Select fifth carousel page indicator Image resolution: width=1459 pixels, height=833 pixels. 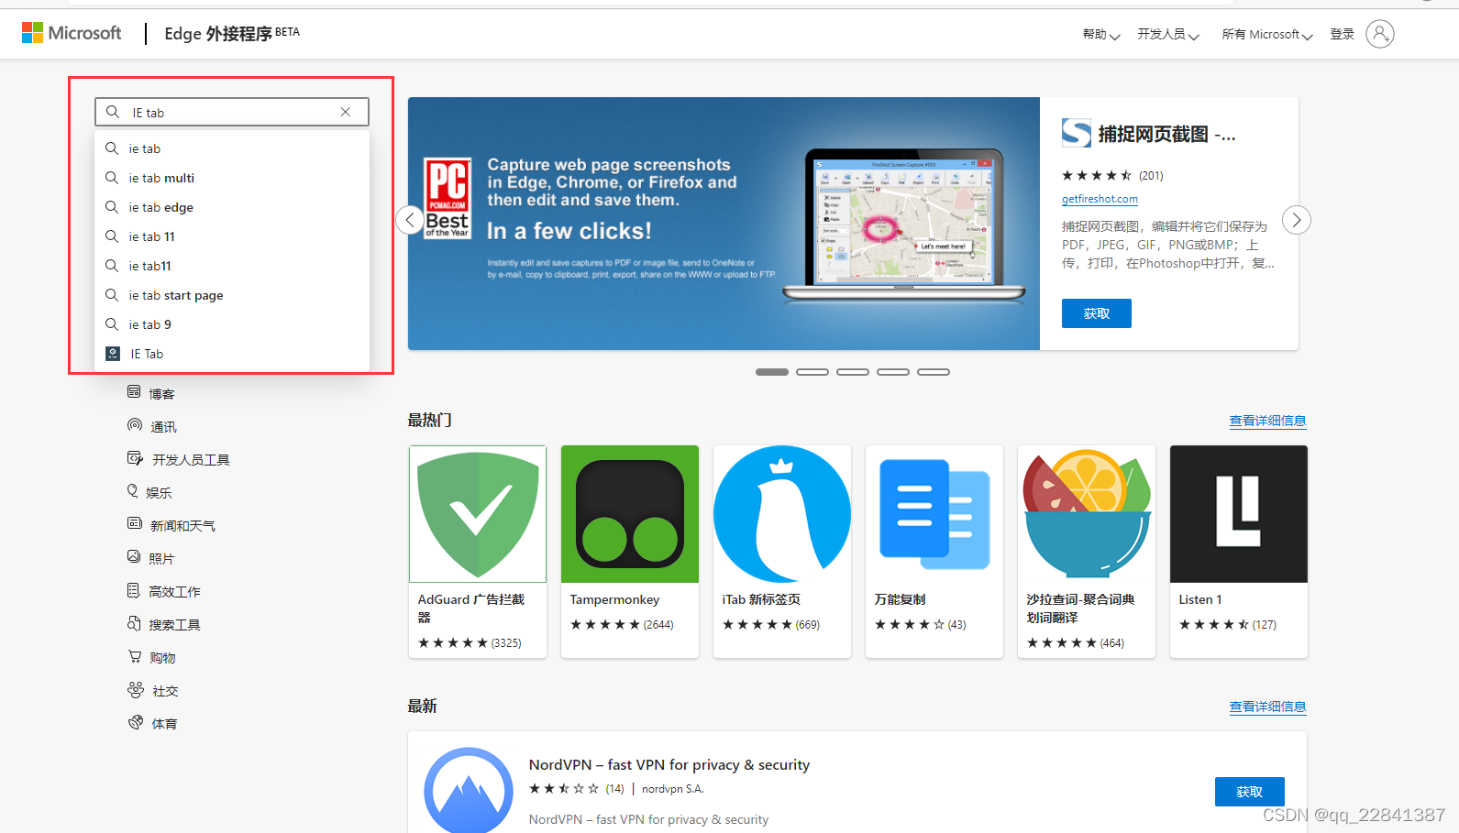pyautogui.click(x=934, y=372)
